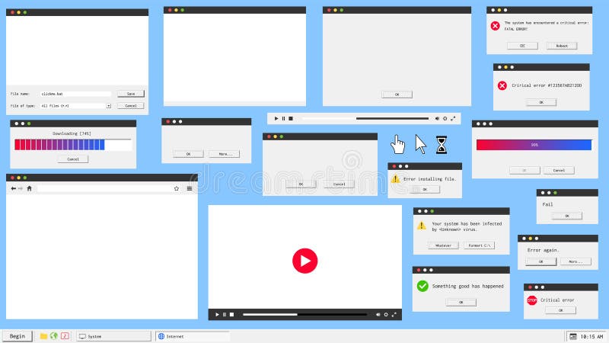Seek along the video window timeline
Viewport: 609px width, 343px height.
click(305, 315)
